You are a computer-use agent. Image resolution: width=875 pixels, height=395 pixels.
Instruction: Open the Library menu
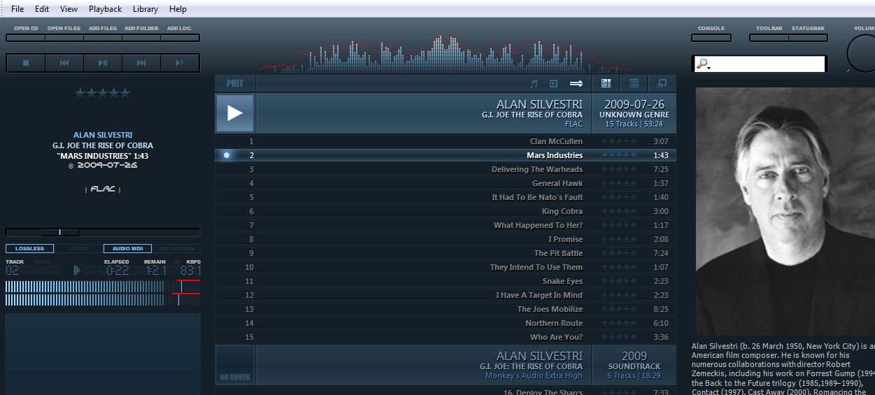coord(145,9)
